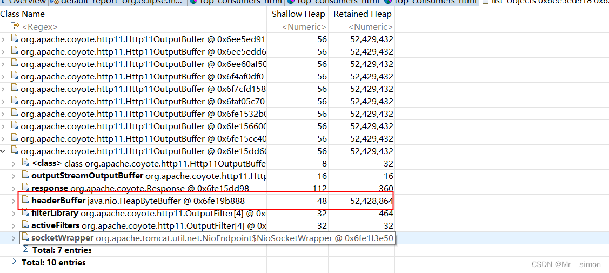Click the Total: 10 entries summary row

click(x=53, y=262)
